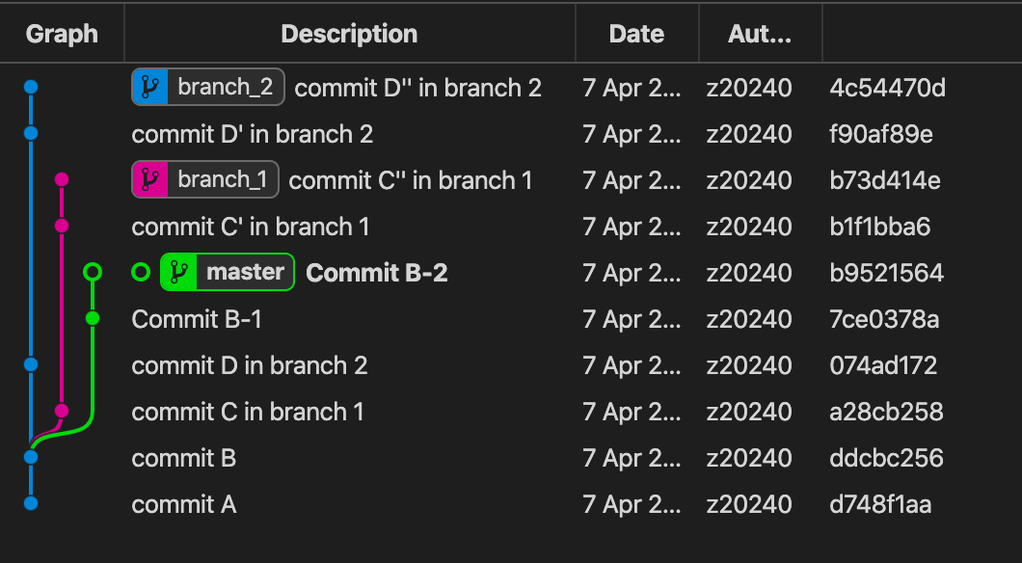Click commit hash ddcbc256
Image resolution: width=1022 pixels, height=563 pixels.
pos(886,458)
